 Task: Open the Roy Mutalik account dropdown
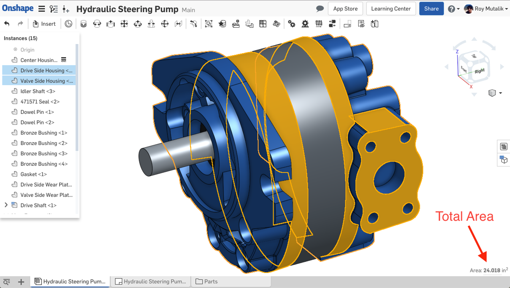486,9
